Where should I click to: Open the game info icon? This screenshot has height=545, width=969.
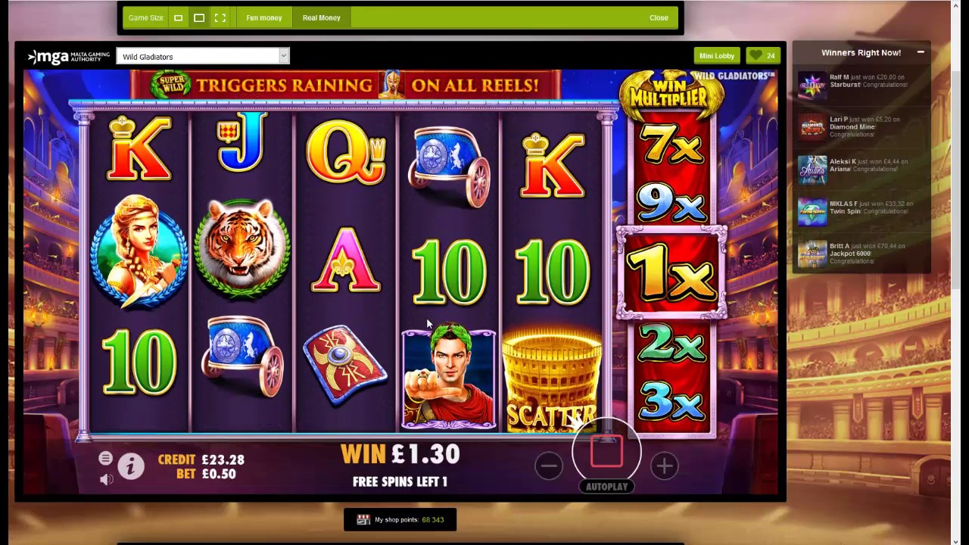(131, 466)
